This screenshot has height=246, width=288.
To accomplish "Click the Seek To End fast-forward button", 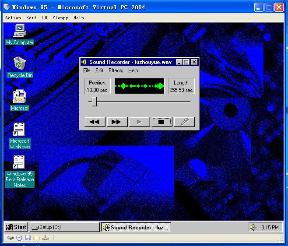I will point(117,122).
